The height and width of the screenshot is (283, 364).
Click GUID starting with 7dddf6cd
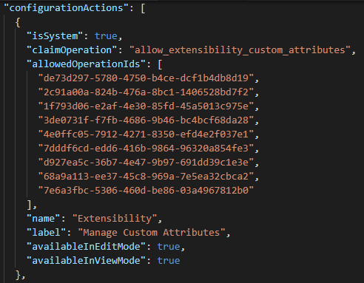pos(146,149)
